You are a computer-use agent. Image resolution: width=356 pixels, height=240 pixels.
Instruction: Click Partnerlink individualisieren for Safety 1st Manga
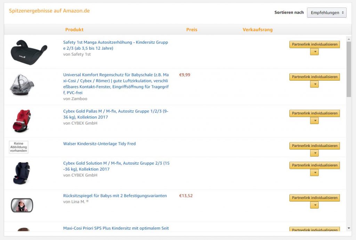click(x=314, y=44)
